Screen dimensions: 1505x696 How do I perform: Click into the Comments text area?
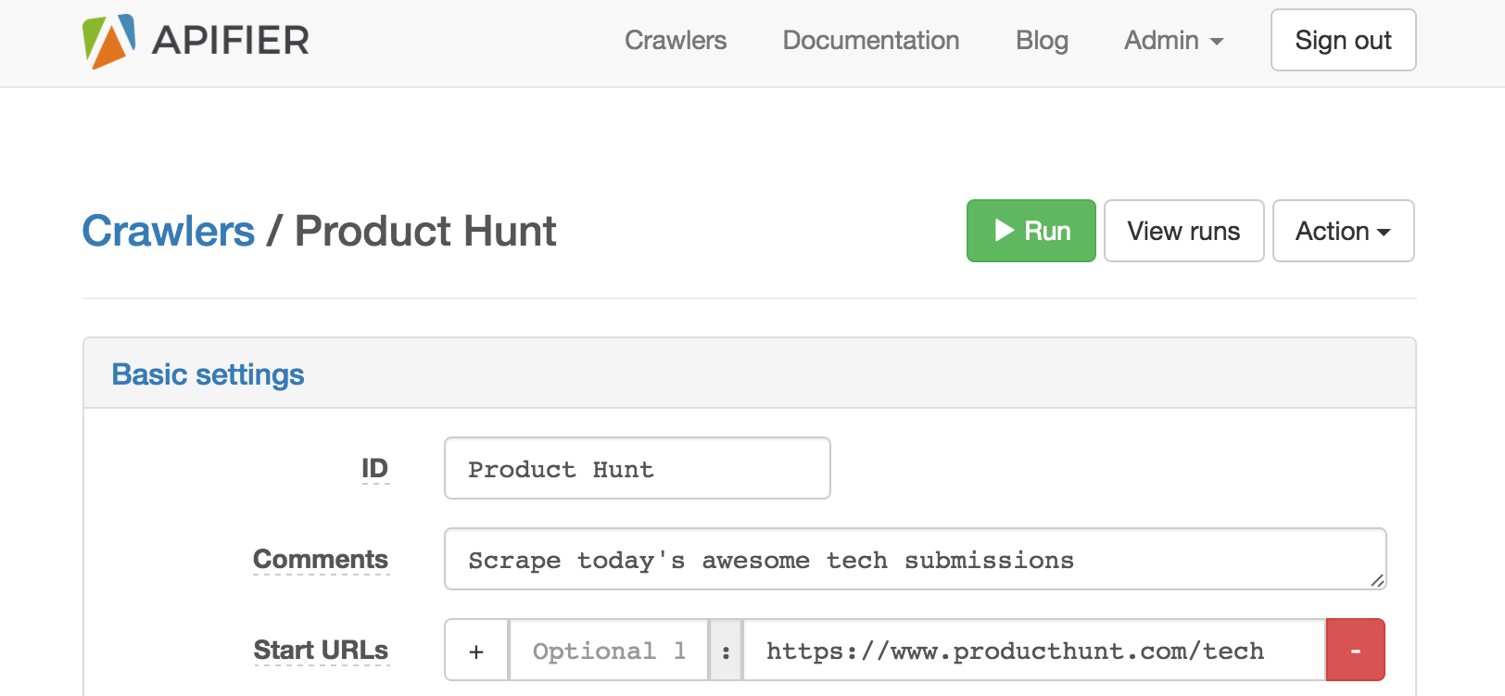coord(916,559)
